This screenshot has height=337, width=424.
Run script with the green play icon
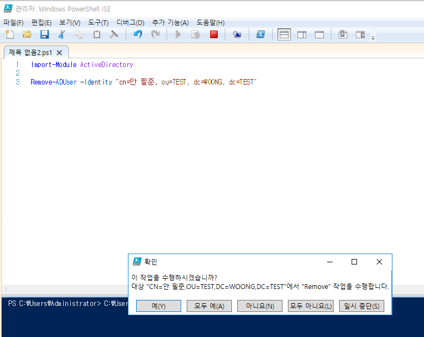178,34
